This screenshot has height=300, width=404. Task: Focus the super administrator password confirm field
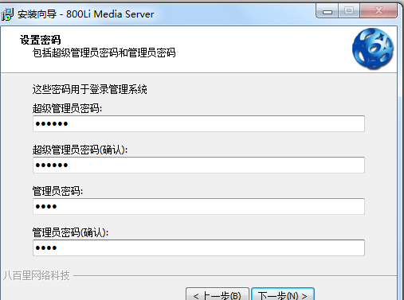click(x=198, y=165)
